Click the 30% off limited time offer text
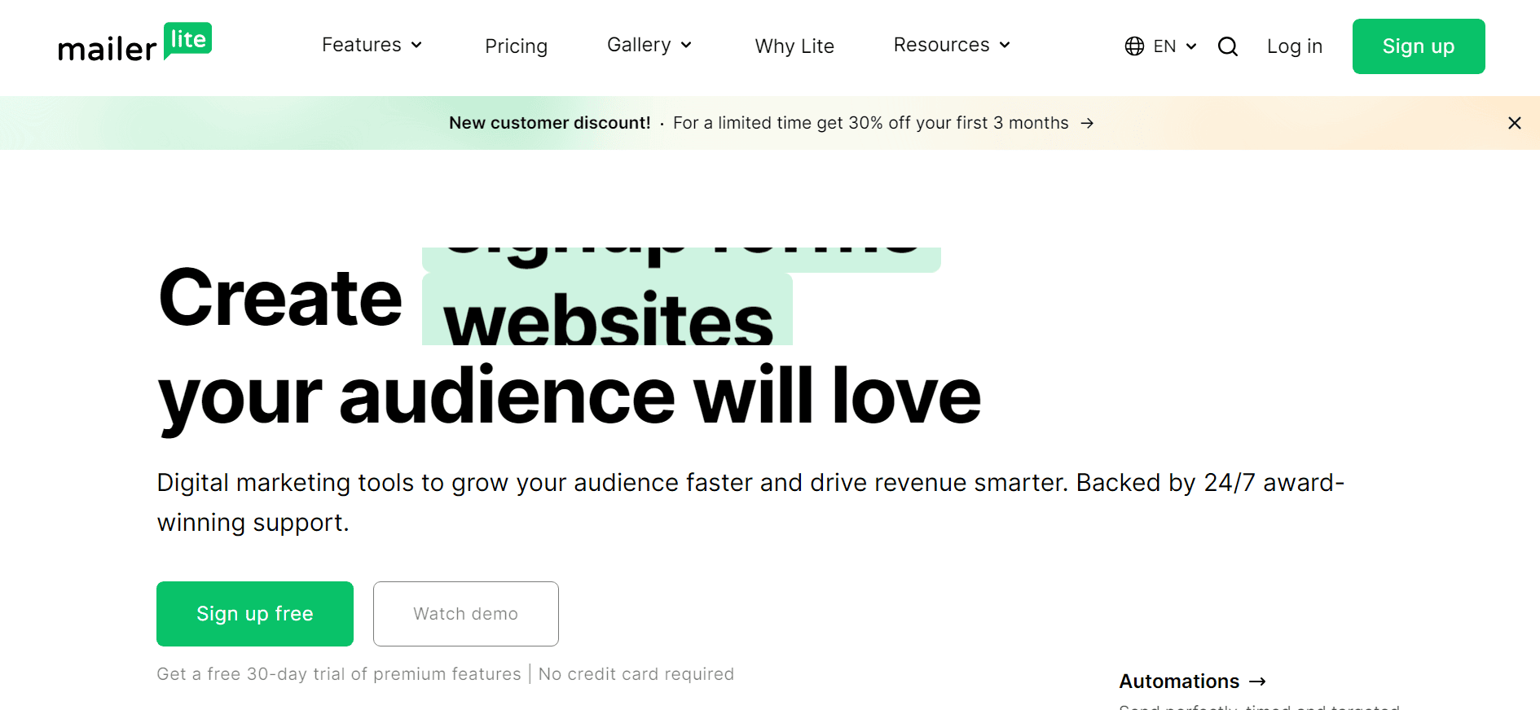 click(x=870, y=123)
